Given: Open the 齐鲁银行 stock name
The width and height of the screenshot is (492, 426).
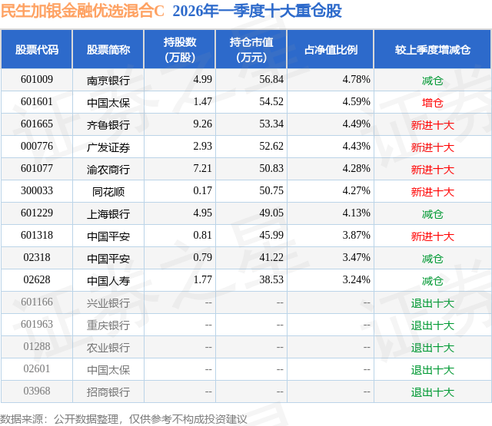Looking at the screenshot, I should 108,124.
